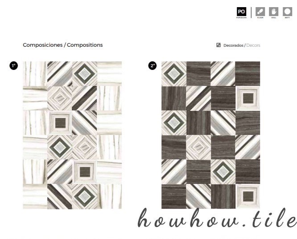Screen dimensions: 297x239
Task: Click the Matt finish circle icon
Action: (x=287, y=12)
